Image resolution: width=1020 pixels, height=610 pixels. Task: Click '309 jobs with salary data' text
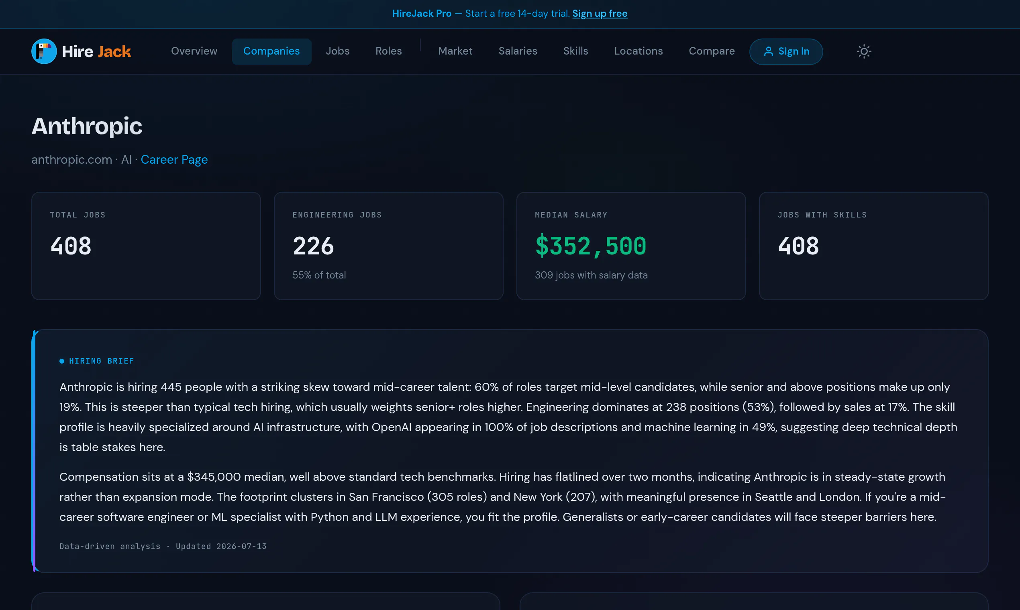click(x=591, y=275)
